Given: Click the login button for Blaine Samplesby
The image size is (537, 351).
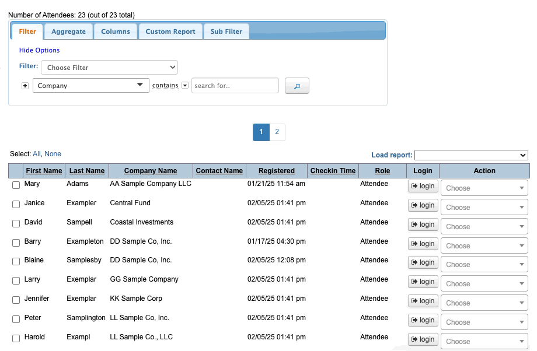Looking at the screenshot, I should [x=423, y=262].
